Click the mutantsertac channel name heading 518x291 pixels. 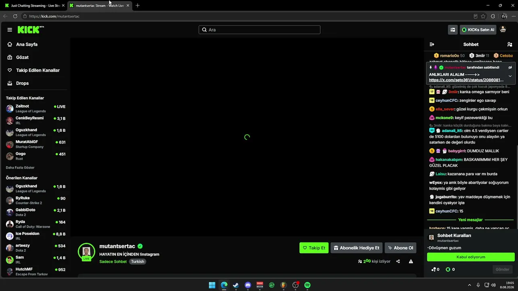point(117,246)
